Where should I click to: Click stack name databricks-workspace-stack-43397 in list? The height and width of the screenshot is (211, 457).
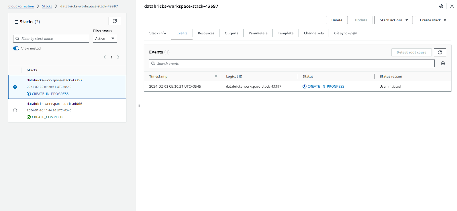[55, 80]
